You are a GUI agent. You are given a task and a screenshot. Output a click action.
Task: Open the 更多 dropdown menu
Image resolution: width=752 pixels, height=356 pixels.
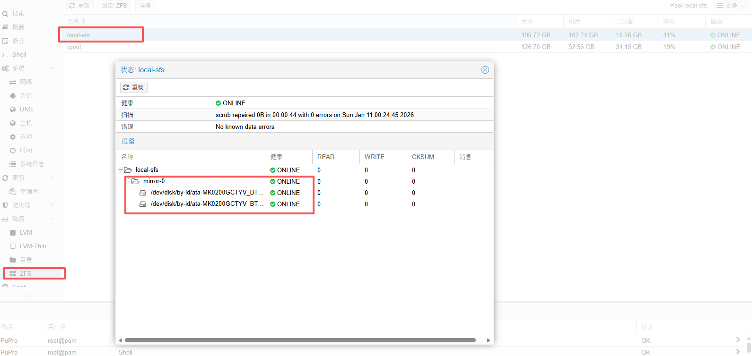tap(731, 6)
